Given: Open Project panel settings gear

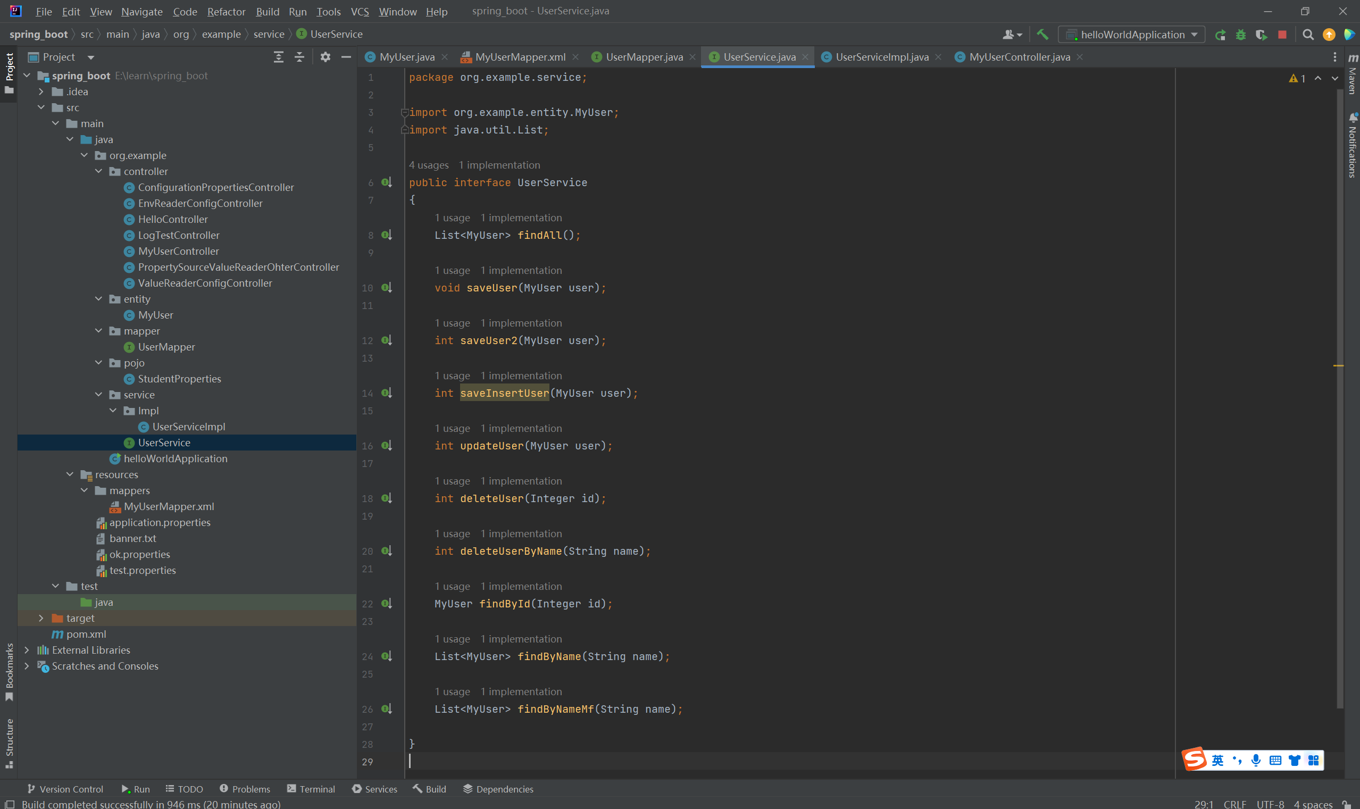Looking at the screenshot, I should (x=326, y=57).
